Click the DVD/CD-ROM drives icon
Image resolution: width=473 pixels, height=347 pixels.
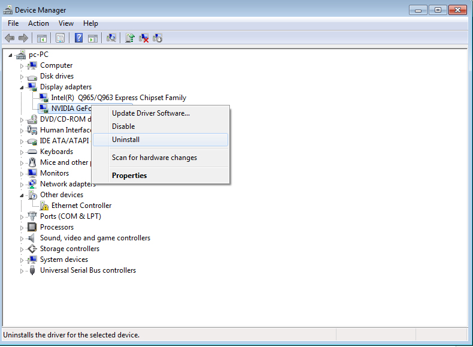click(x=32, y=120)
